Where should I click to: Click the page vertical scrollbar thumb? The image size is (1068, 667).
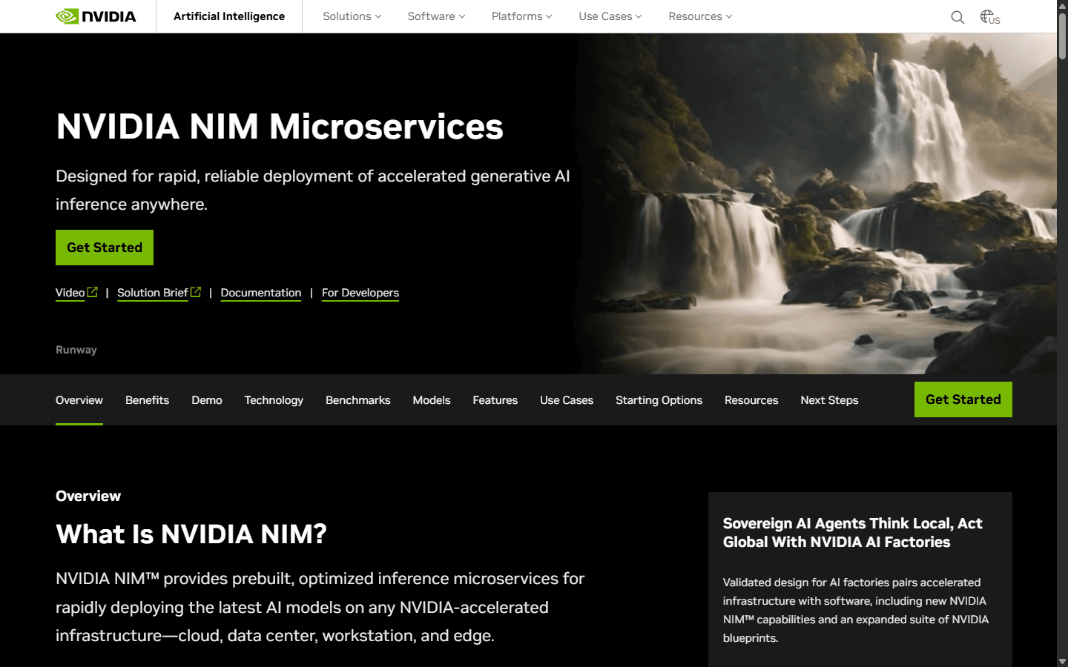tap(1062, 35)
